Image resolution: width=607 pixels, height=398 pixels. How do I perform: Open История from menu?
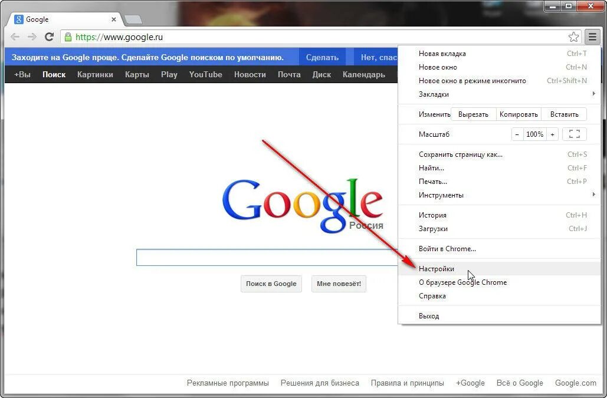[x=500, y=215]
